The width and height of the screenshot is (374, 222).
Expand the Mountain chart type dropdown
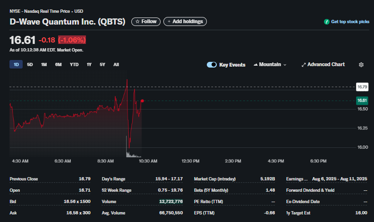270,64
